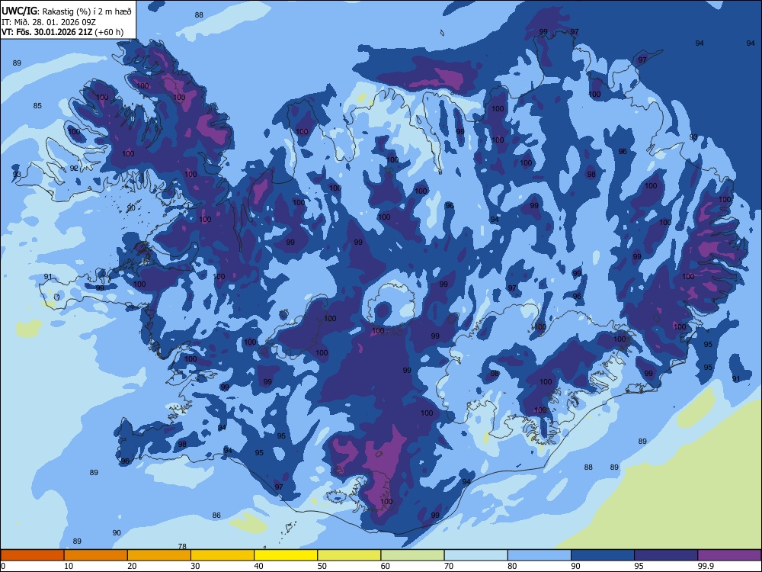Select the pale yellow 50–60 legend swatch
The image size is (762, 572).
pos(349,555)
